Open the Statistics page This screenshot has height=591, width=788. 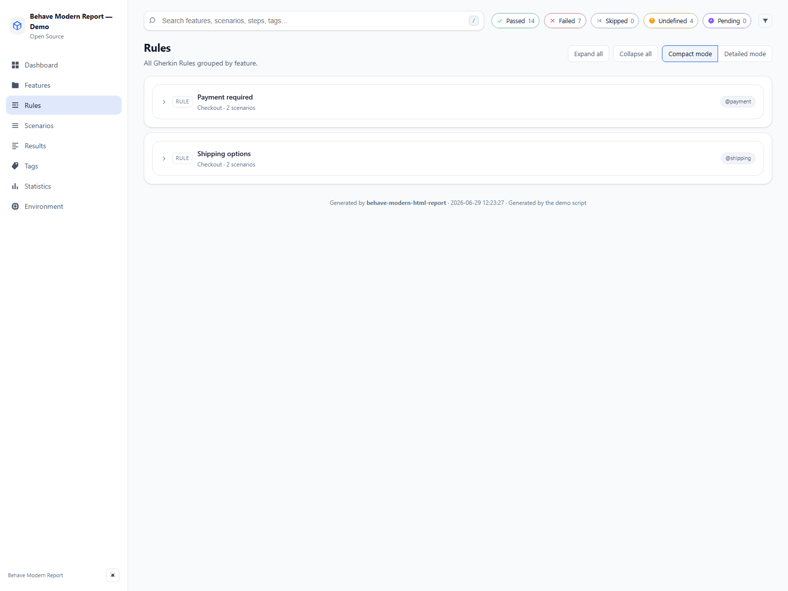64,186
